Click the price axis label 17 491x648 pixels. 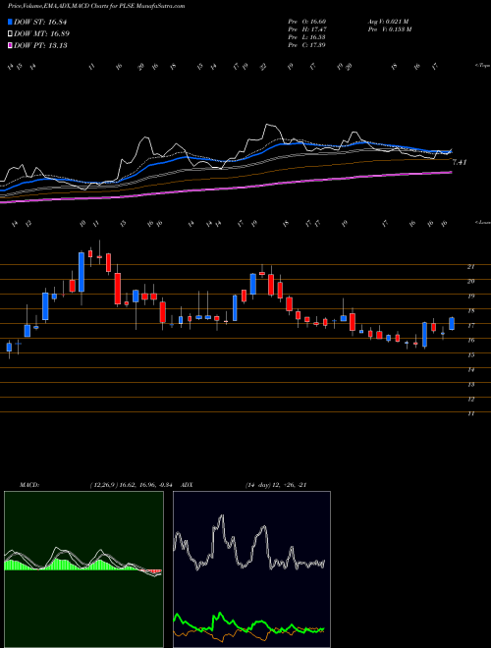pyautogui.click(x=470, y=326)
